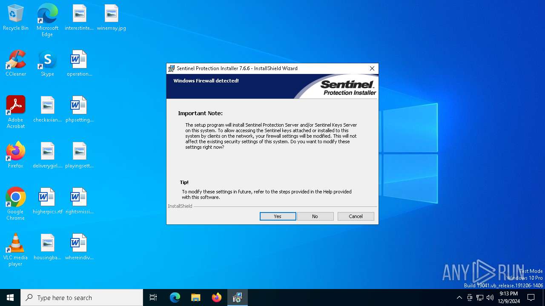Select the winemay.jpg file
Image resolution: width=545 pixels, height=306 pixels.
tap(111, 17)
